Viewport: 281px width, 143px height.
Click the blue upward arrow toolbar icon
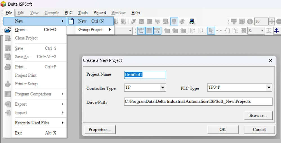(x=277, y=31)
